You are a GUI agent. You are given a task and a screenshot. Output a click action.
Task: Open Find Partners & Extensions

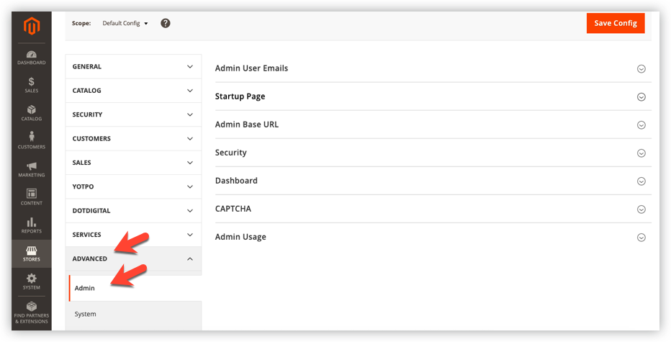click(31, 313)
